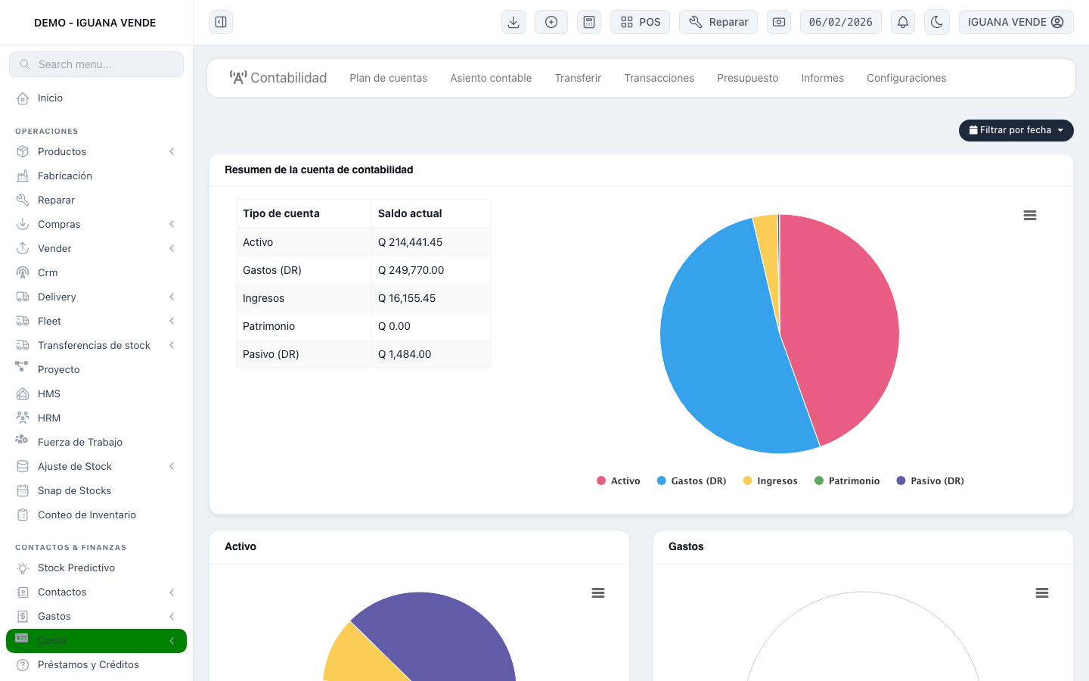Open the Filtrar por fecha dropdown
Viewport: 1089px width, 681px height.
point(1016,130)
